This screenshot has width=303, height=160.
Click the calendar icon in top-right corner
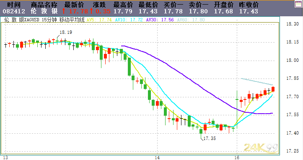pos(298,4)
